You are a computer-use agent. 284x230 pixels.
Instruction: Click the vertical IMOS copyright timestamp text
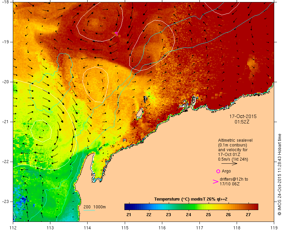(x=280, y=175)
